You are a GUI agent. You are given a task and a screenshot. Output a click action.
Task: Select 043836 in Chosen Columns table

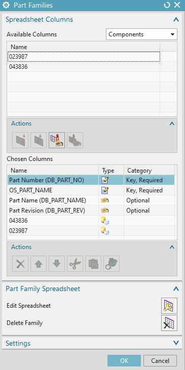click(91, 221)
